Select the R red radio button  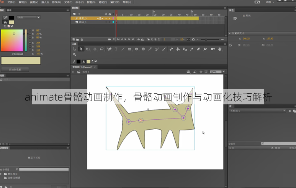pyautogui.click(x=30, y=43)
